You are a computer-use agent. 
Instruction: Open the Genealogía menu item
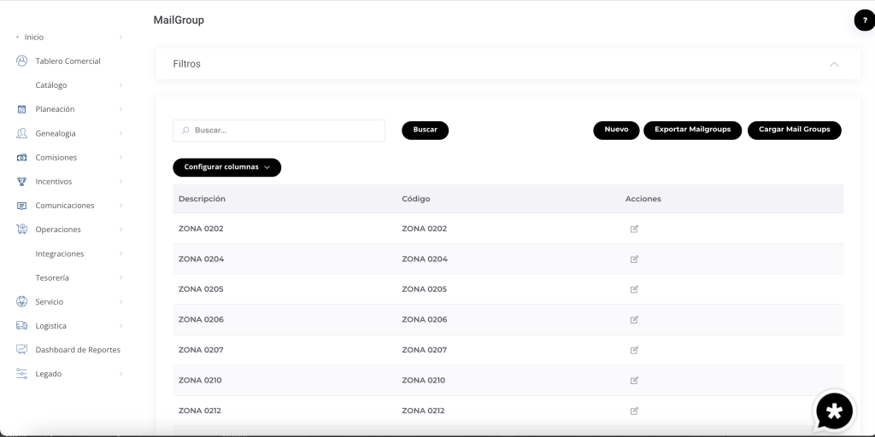point(56,134)
